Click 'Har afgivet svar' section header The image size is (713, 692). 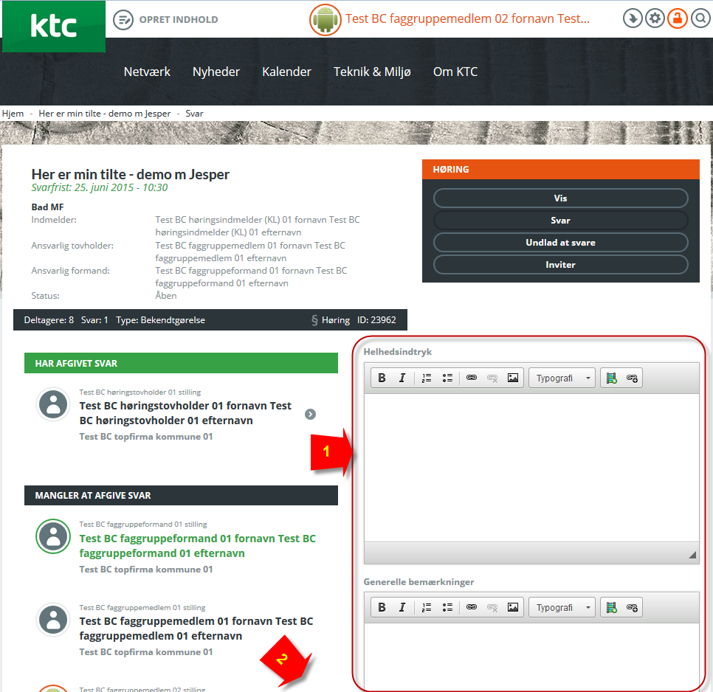pyautogui.click(x=181, y=363)
